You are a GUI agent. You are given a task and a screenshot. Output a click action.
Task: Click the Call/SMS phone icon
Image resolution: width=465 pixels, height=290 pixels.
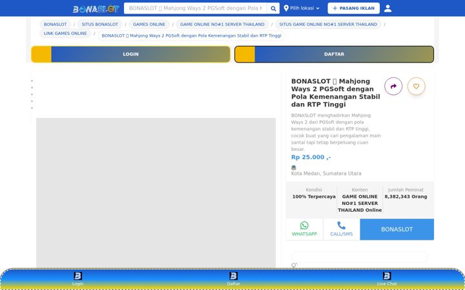(342, 226)
